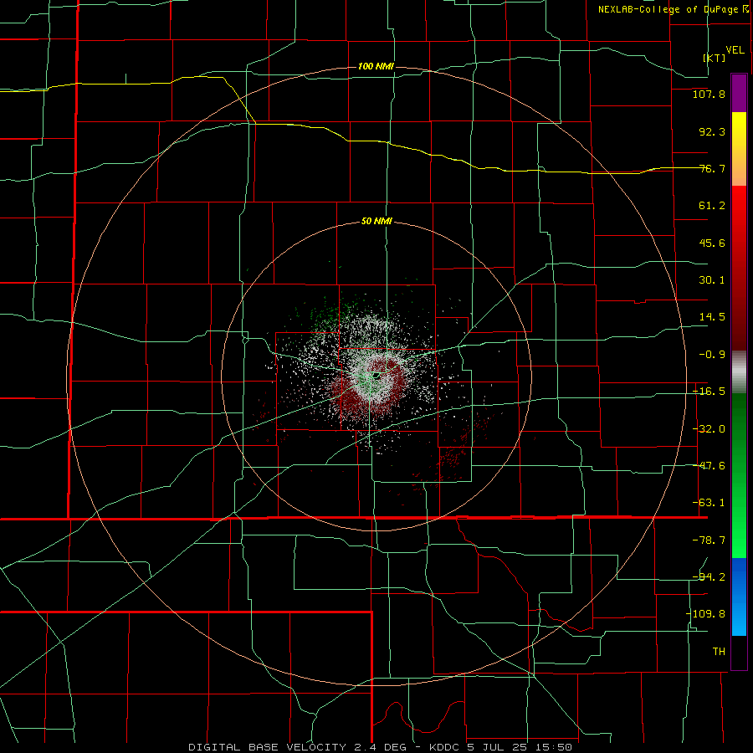Click the DIGITAL BASE VELOCITY 2.4 DEG title
The width and height of the screenshot is (753, 753).
(297, 747)
